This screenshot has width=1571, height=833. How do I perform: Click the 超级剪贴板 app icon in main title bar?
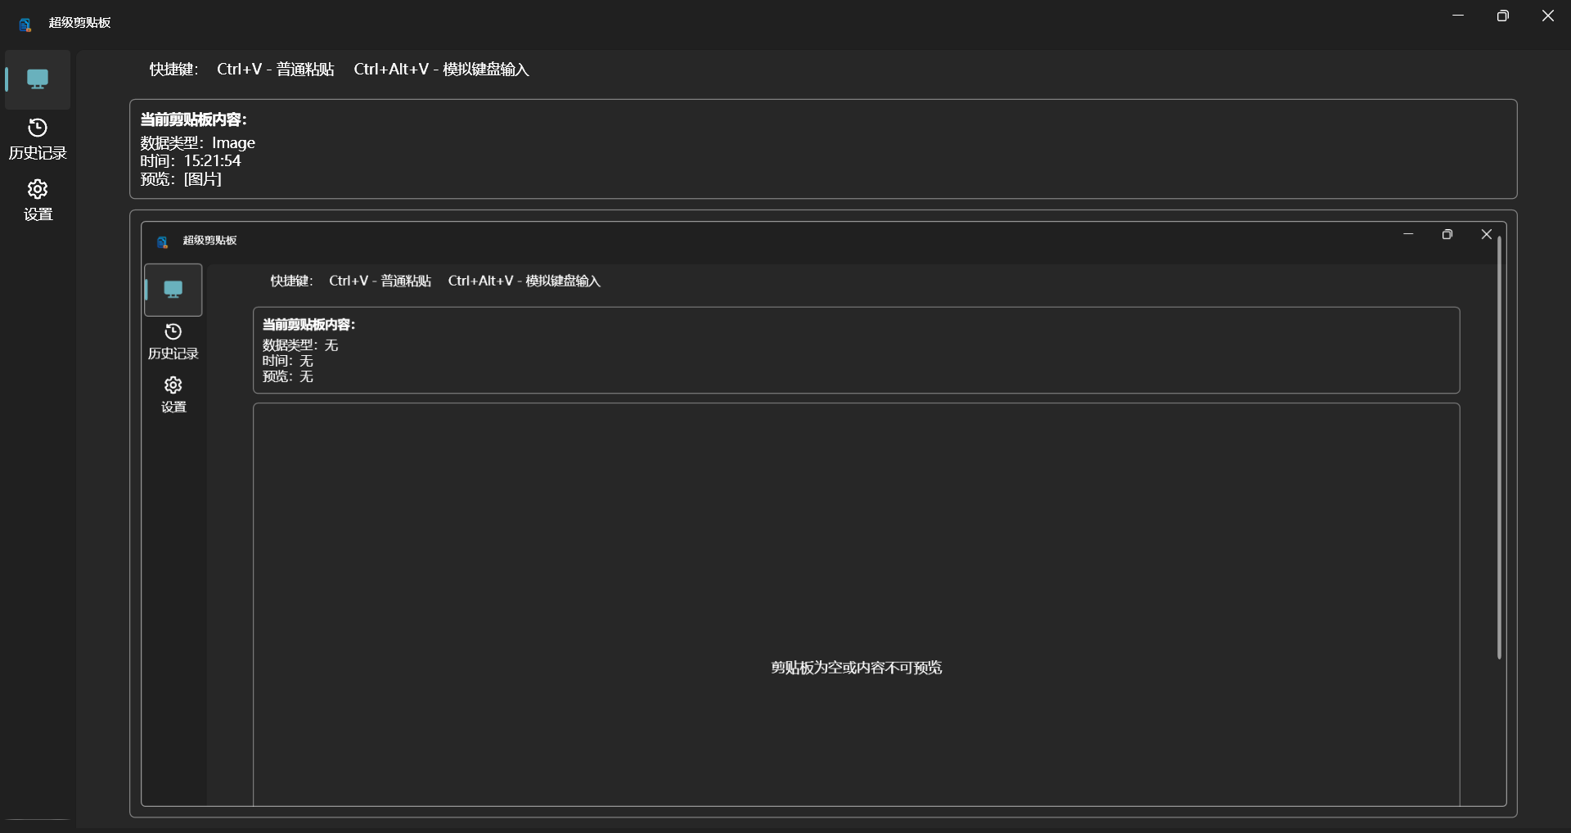click(x=25, y=24)
